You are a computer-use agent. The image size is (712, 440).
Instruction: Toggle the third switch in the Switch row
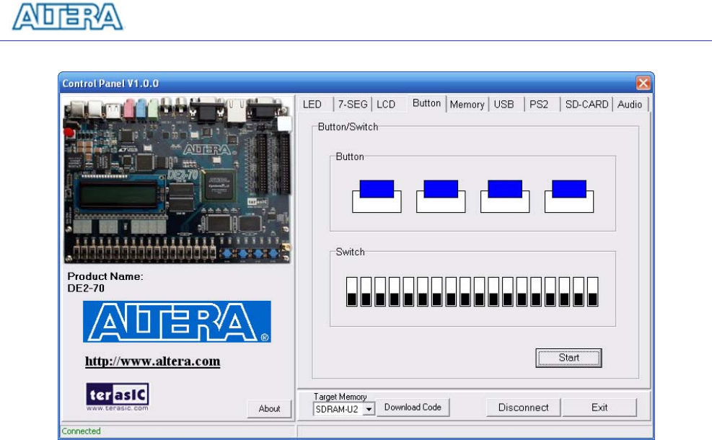point(380,292)
